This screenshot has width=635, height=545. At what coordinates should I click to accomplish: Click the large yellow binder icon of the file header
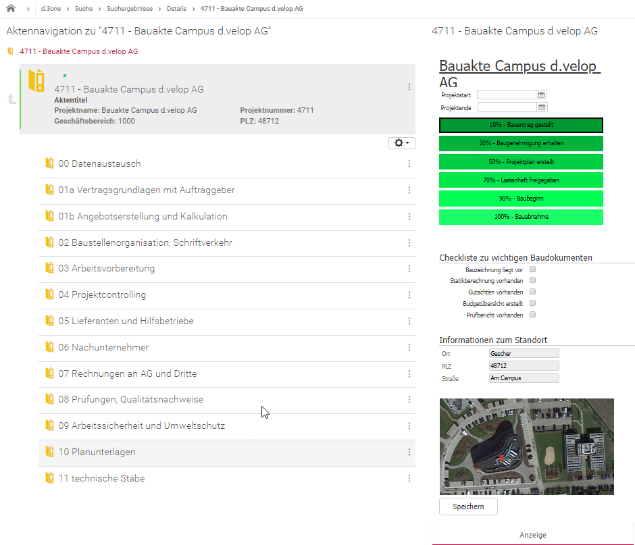click(36, 80)
